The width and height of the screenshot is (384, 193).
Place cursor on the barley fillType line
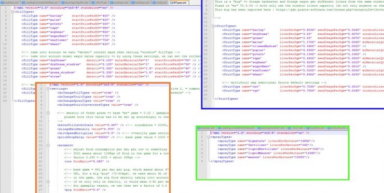(68, 16)
